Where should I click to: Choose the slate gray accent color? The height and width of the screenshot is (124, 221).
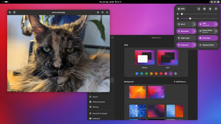pos(176,73)
